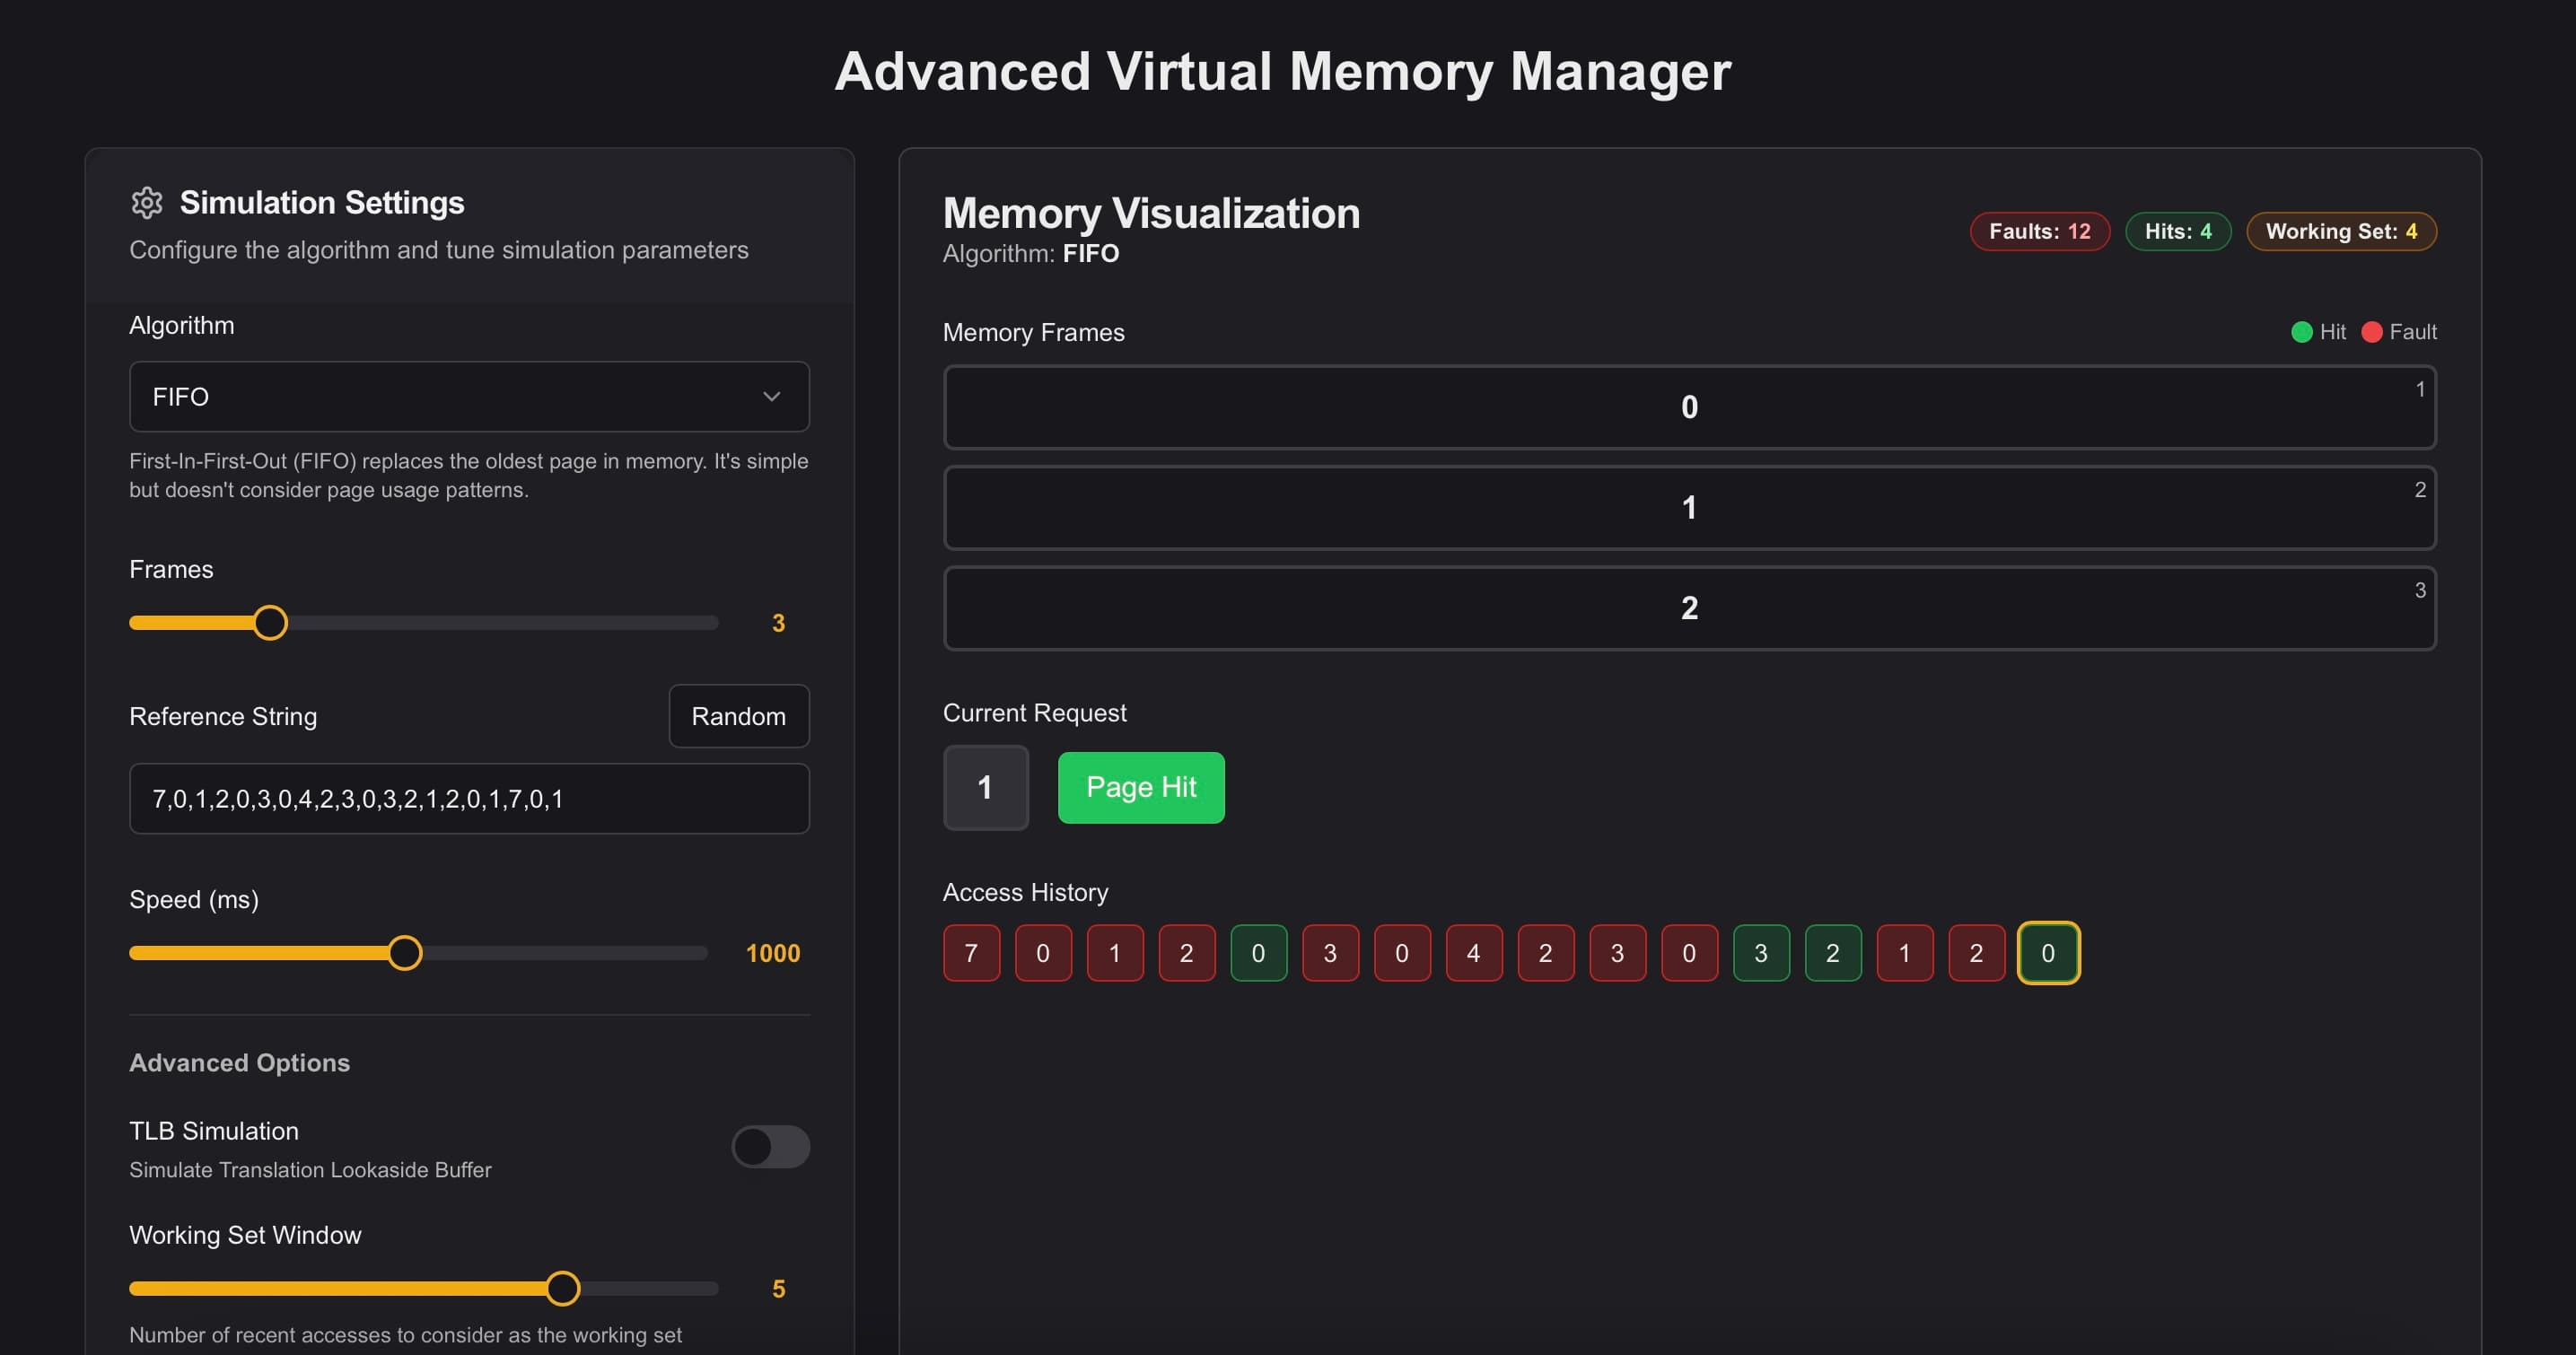2576x1355 pixels.
Task: Click the green Page Hit indicator
Action: tap(1141, 788)
